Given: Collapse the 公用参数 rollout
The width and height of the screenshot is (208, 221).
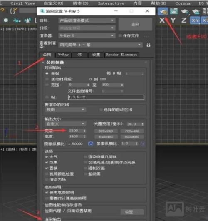Looking at the screenshot, I should [x=55, y=62].
